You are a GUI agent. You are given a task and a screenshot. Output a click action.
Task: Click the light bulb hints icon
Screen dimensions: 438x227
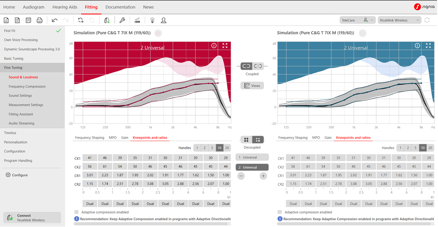tap(152, 21)
